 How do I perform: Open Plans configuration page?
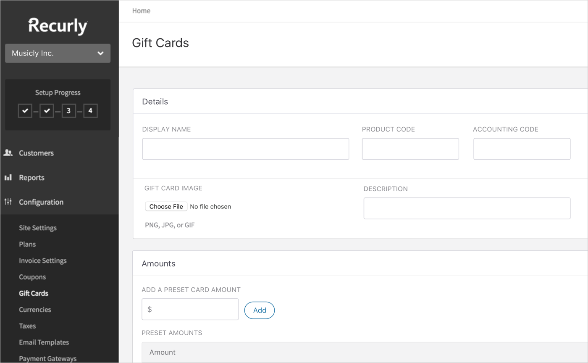(27, 244)
